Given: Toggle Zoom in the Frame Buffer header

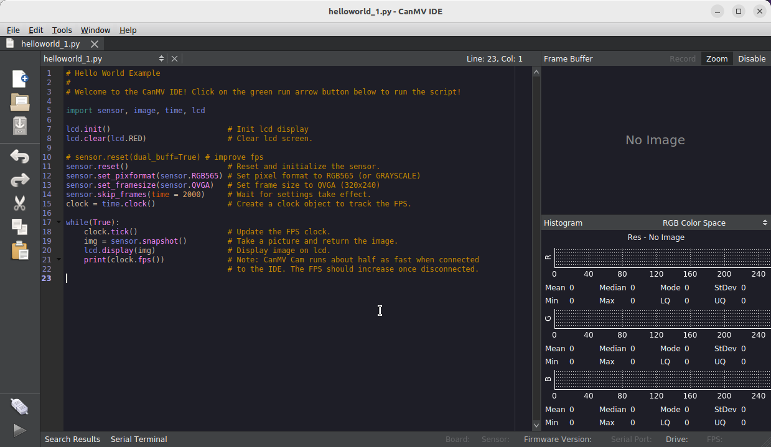Looking at the screenshot, I should tap(717, 58).
